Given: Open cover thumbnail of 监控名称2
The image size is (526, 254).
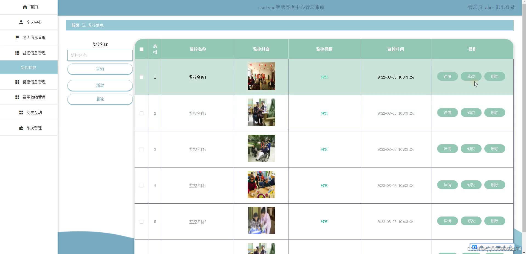Looking at the screenshot, I should [261, 112].
